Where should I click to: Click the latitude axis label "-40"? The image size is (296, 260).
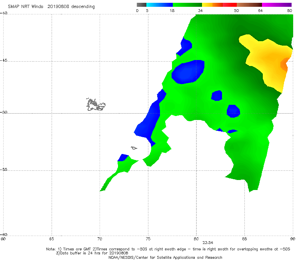(x=4, y=13)
